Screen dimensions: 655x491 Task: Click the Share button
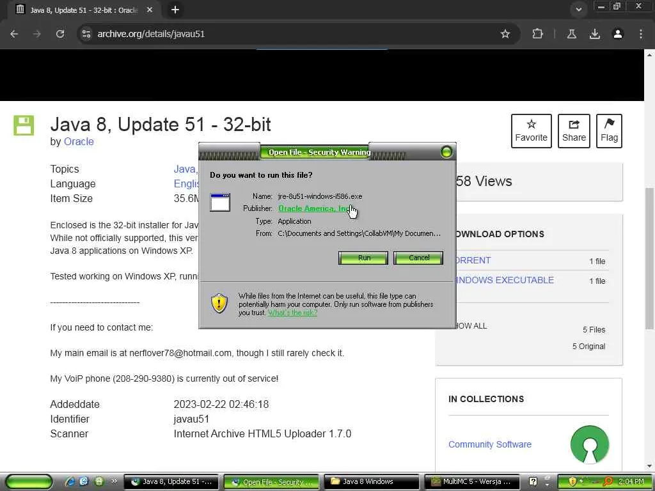(574, 130)
